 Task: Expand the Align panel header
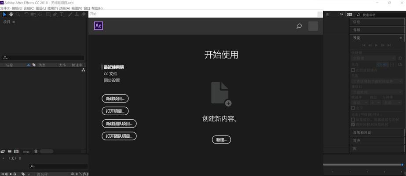pos(377,140)
